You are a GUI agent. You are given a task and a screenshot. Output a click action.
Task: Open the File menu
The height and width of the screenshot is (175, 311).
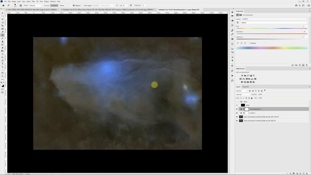(5, 1)
